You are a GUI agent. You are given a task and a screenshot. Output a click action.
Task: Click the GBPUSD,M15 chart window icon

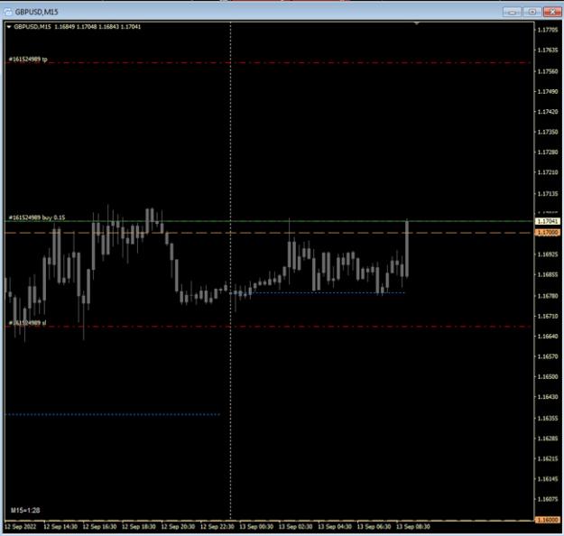[8, 12]
